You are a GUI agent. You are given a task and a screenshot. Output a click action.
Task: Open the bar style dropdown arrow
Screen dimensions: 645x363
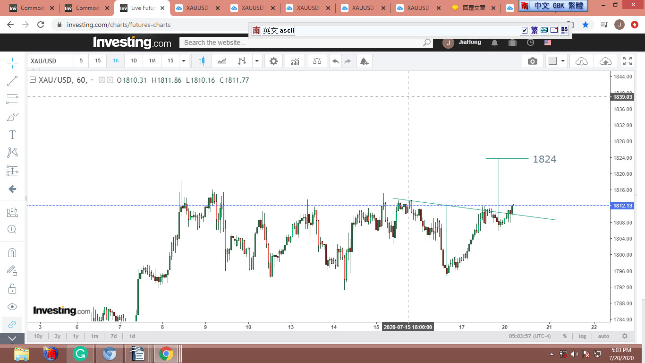[x=257, y=61]
